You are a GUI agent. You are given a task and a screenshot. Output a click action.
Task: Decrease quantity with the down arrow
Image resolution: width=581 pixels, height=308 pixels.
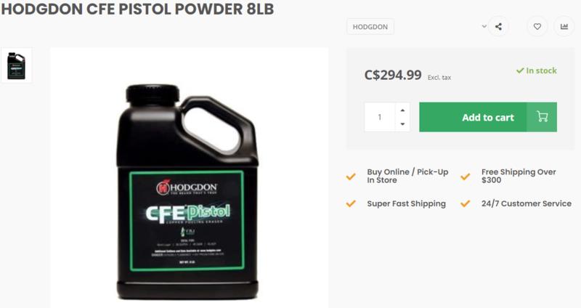pos(402,124)
